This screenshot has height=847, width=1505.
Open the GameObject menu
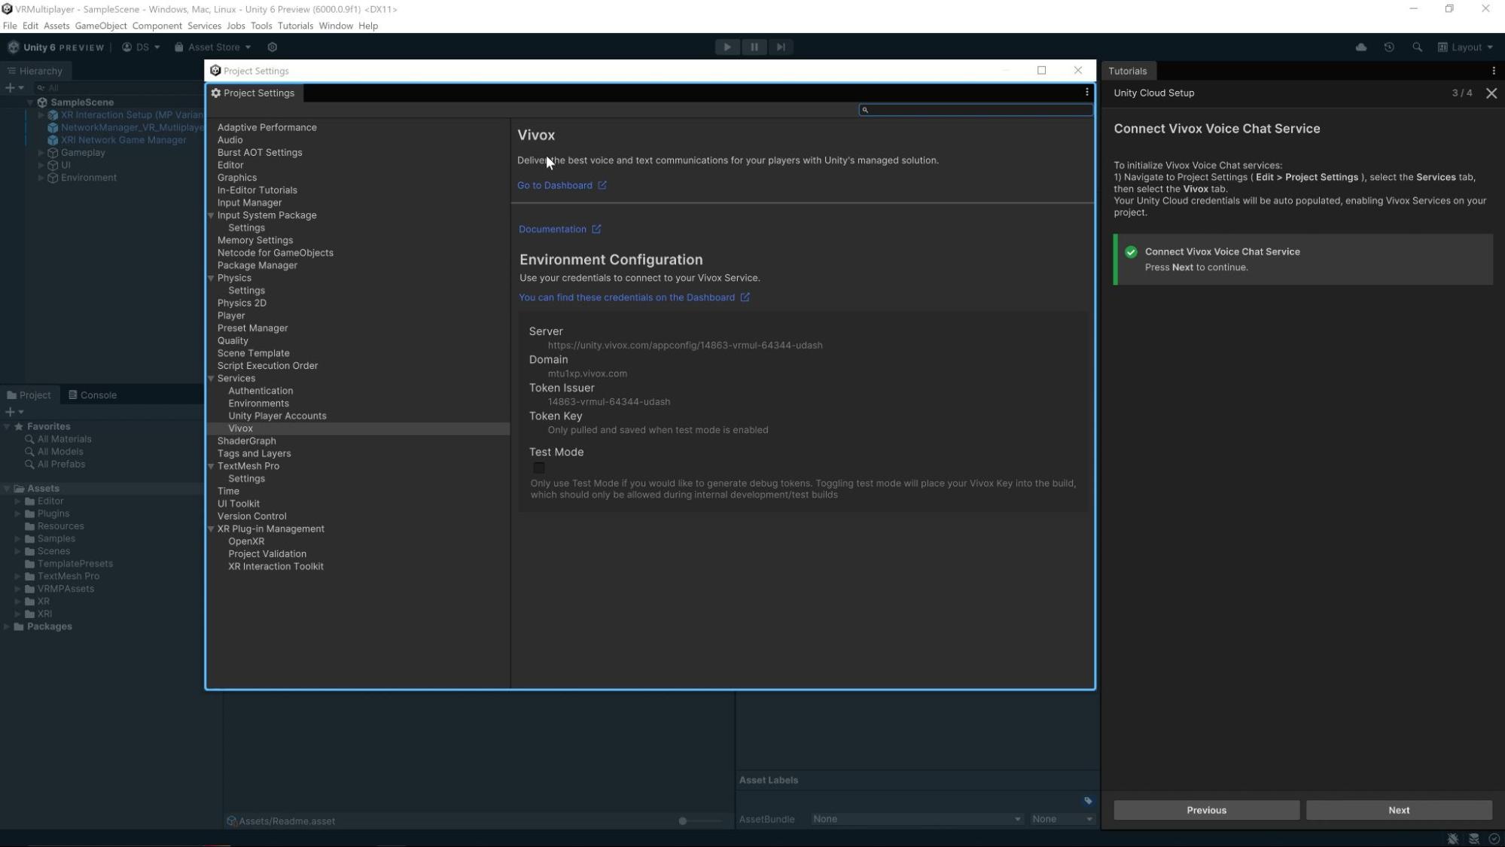pyautogui.click(x=100, y=25)
